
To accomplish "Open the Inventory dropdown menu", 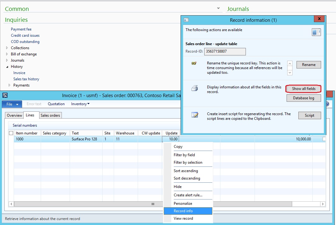I will pos(80,104).
